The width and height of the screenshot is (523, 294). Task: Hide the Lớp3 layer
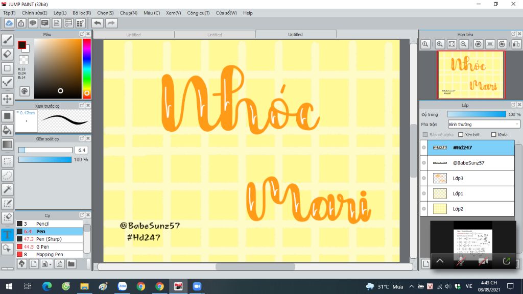pos(424,178)
